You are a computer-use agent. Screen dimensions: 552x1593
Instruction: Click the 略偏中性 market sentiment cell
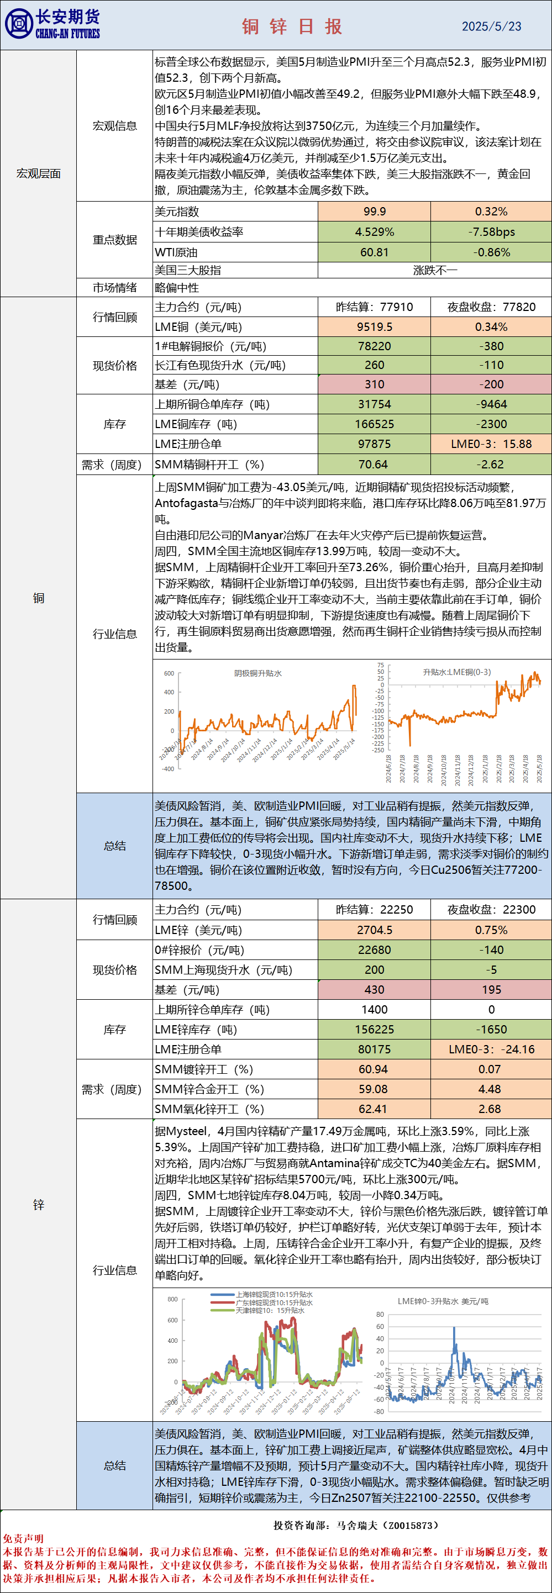[x=352, y=288]
